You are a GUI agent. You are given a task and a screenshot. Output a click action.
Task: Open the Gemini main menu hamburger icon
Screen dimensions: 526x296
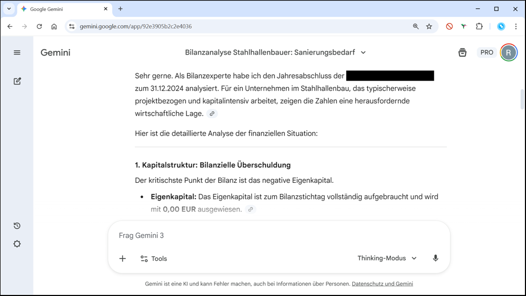pos(17,52)
